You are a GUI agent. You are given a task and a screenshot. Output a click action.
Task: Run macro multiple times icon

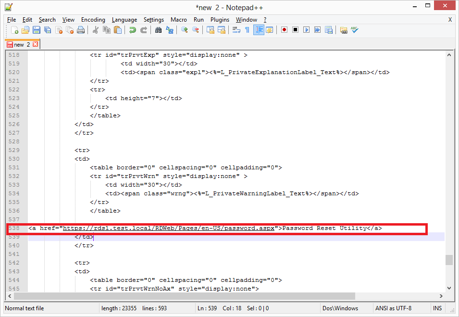point(317,30)
